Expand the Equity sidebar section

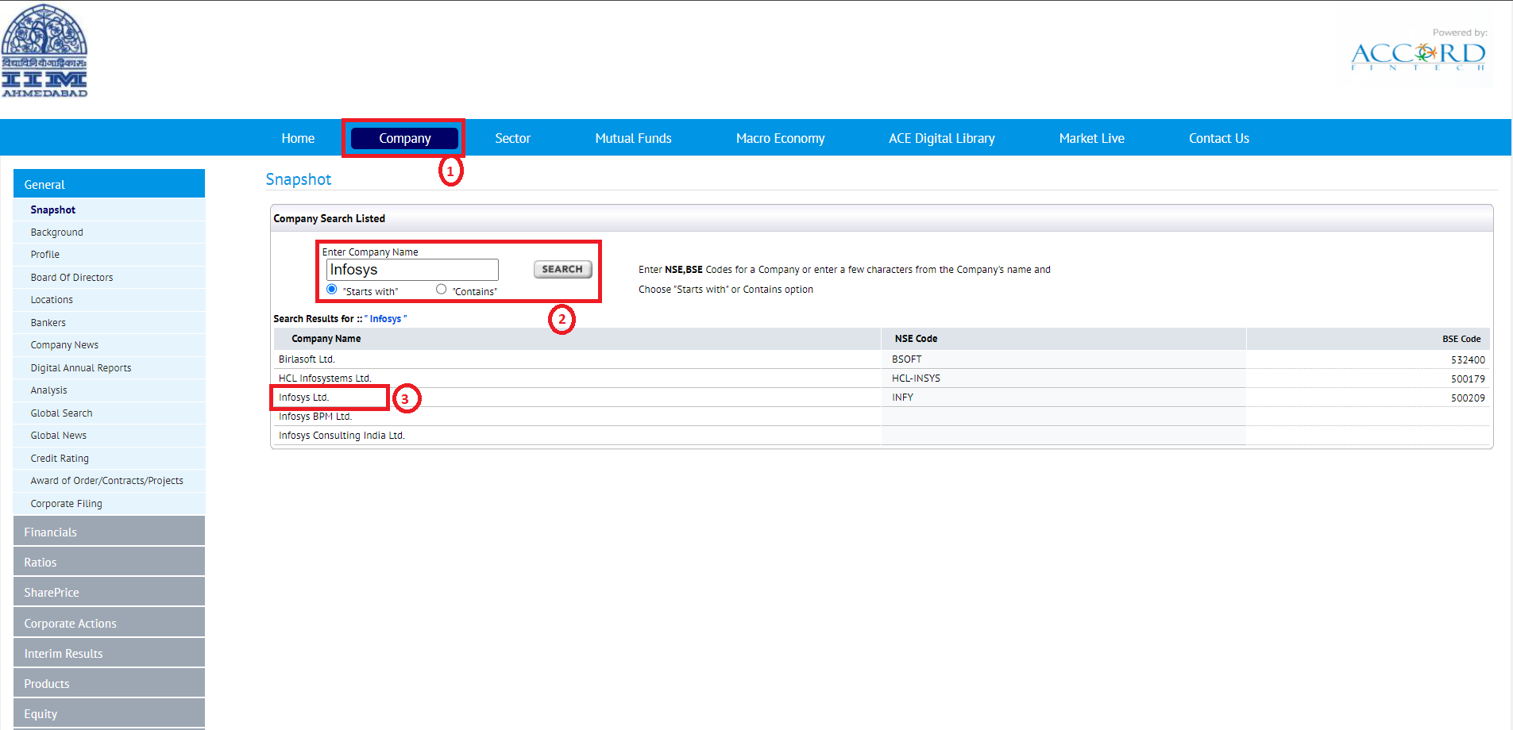(x=109, y=713)
